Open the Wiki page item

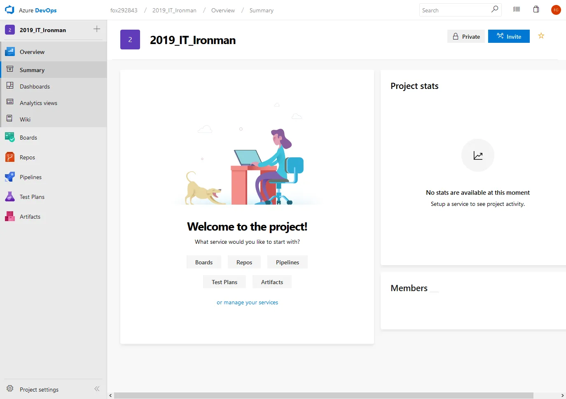pyautogui.click(x=25, y=119)
